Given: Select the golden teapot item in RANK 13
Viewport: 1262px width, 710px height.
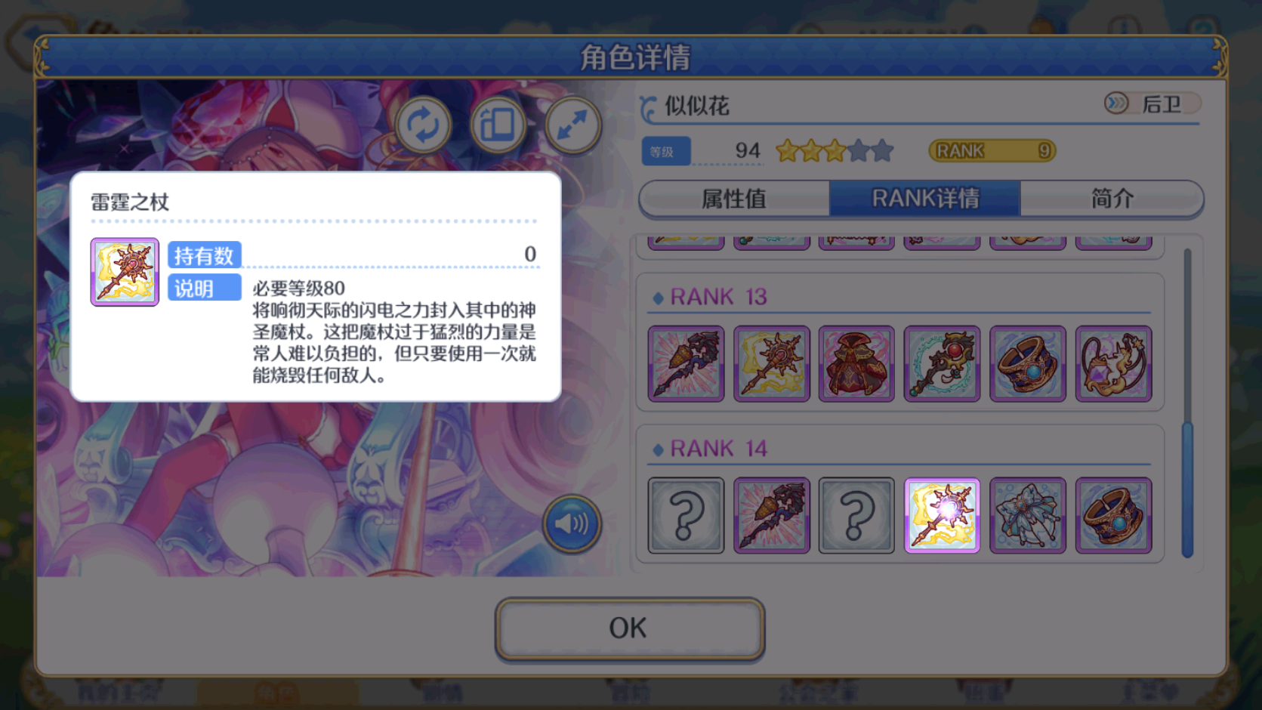Looking at the screenshot, I should click(x=1113, y=363).
